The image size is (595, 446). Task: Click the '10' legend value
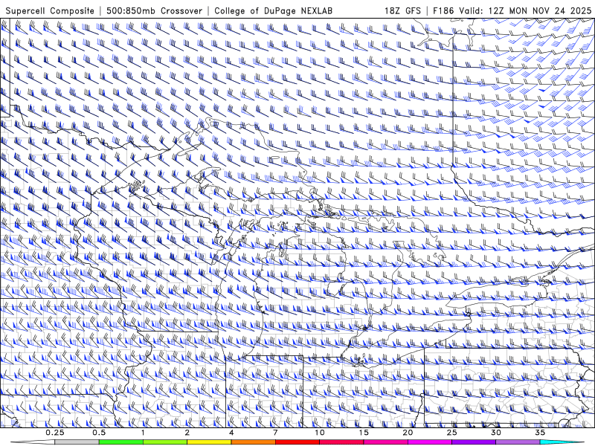click(320, 433)
